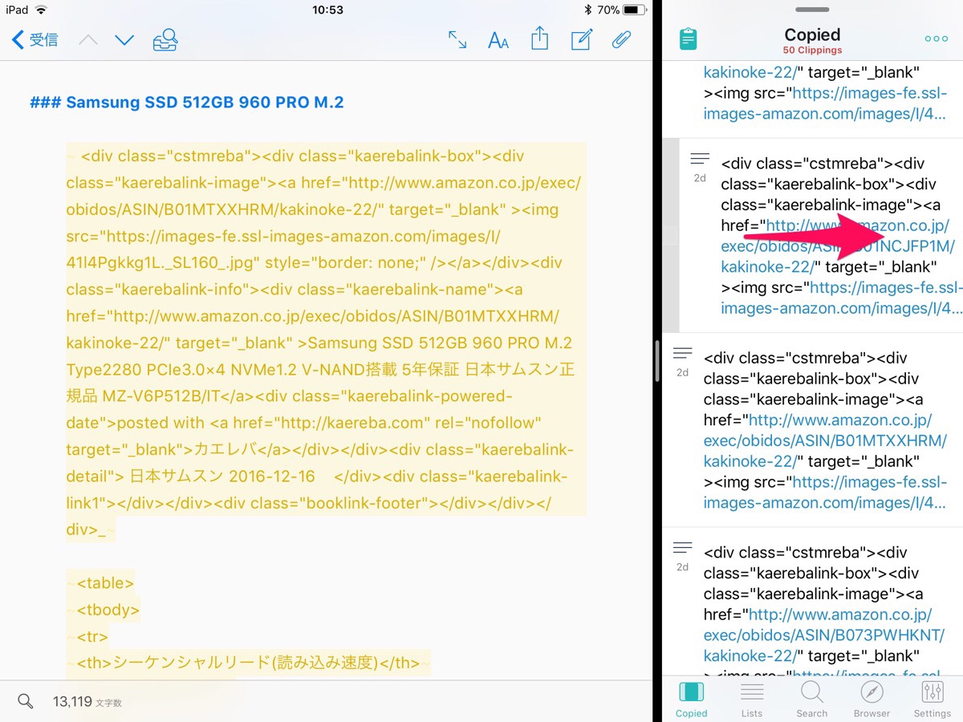963x722 pixels.
Task: Tap the "13,119 文字数" character count
Action: 87,702
